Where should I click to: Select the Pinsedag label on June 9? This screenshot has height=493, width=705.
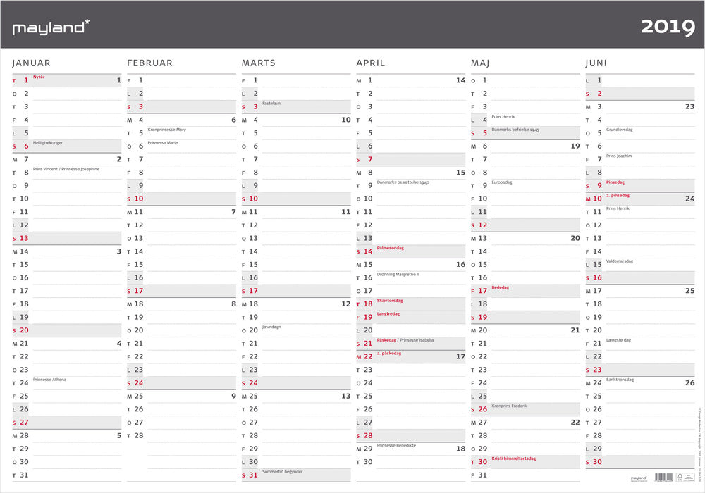[x=615, y=182]
